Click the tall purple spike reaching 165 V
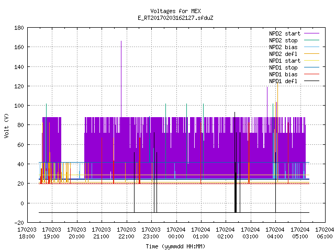This screenshot has width=335, height=251. coord(121,79)
